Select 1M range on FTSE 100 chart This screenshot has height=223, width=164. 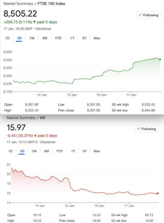tap(32, 38)
